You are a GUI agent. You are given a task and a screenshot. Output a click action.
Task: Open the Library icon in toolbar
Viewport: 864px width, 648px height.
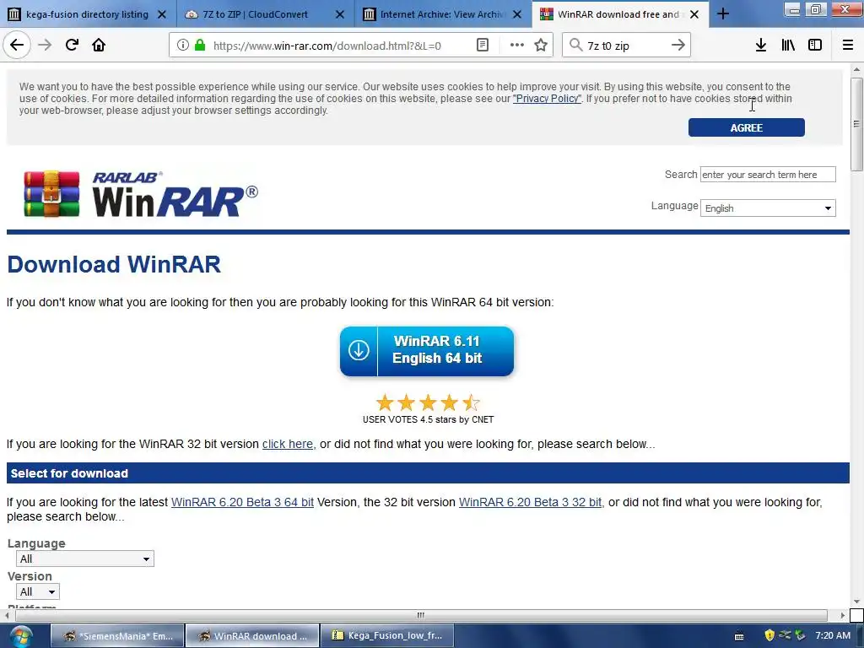[x=788, y=46]
